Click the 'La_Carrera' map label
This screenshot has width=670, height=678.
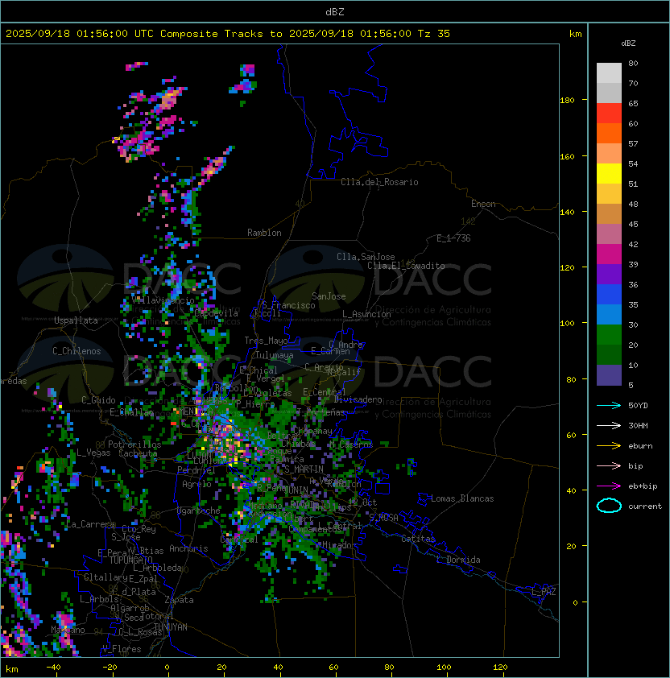click(x=90, y=524)
